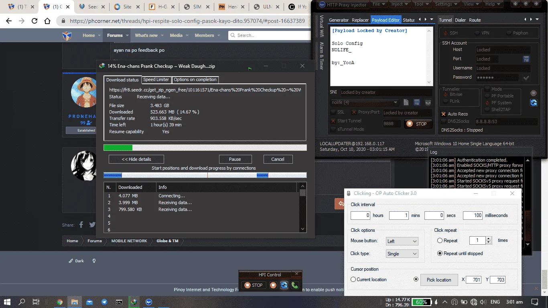
Task: Click the repeat times up stepper arrow
Action: pyautogui.click(x=489, y=239)
